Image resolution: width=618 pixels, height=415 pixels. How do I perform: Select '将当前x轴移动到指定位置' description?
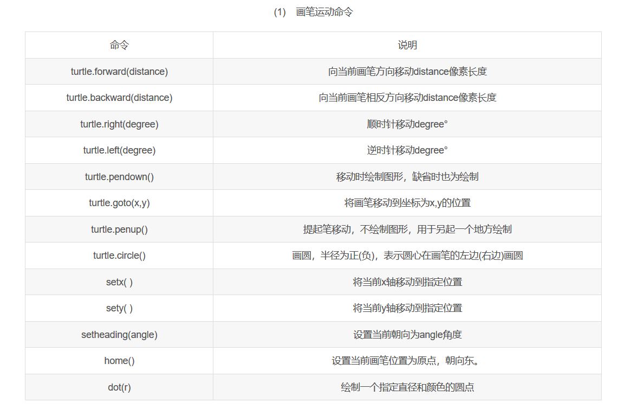(407, 282)
